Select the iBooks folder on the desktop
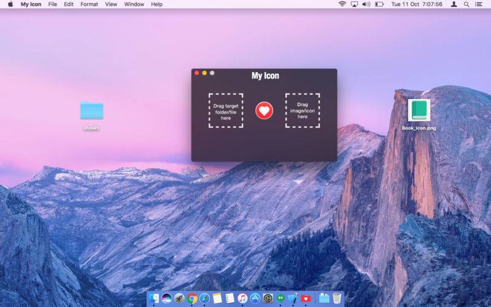The image size is (491, 307). (x=91, y=111)
